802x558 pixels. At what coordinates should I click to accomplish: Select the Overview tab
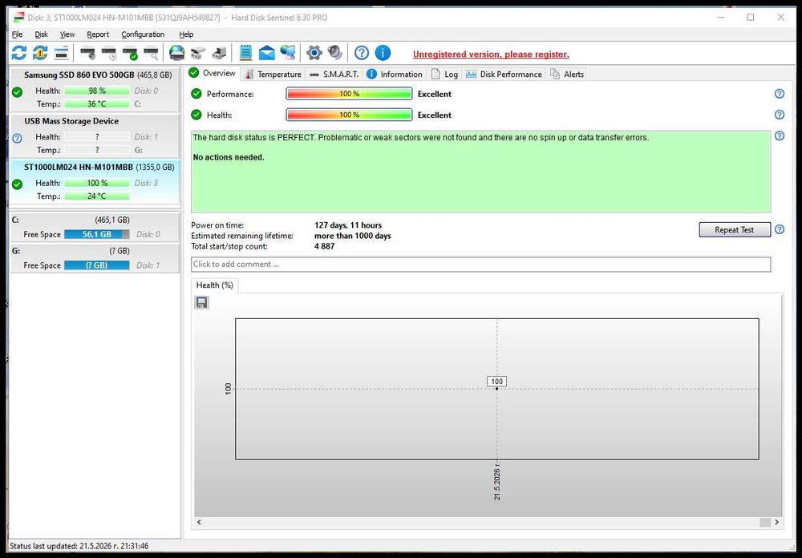coord(213,73)
